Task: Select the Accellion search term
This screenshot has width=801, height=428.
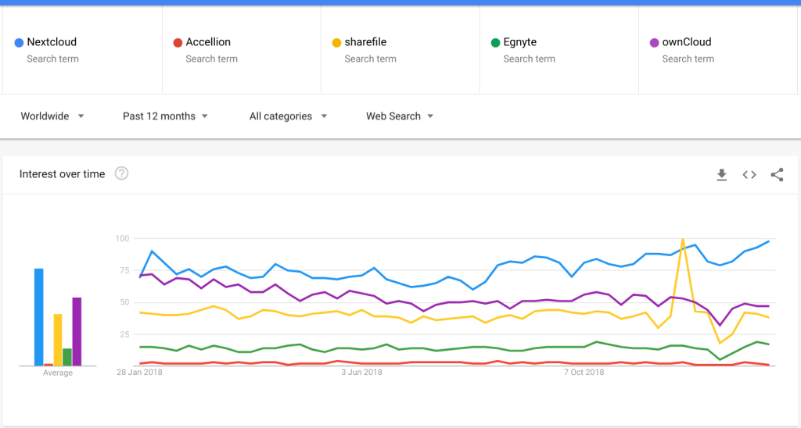Action: tap(208, 42)
